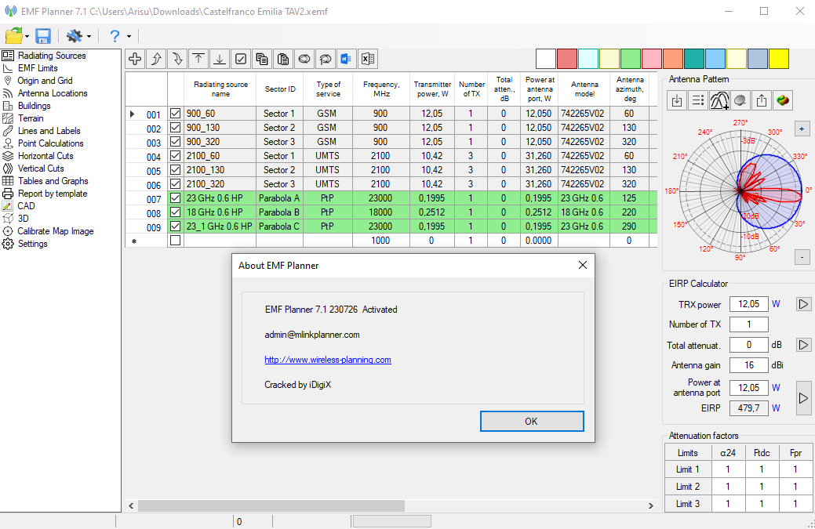
Task: Pick the bright yellow color swatch
Action: [779, 60]
